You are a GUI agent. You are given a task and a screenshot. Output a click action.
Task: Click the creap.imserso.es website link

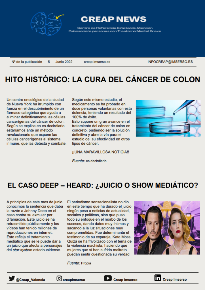tap(97, 62)
